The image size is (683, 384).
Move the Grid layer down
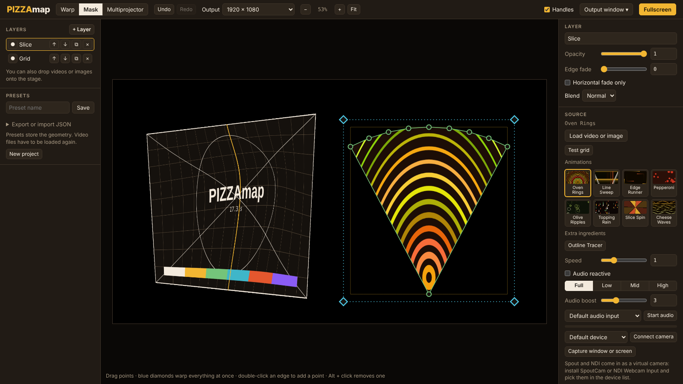tap(65, 58)
